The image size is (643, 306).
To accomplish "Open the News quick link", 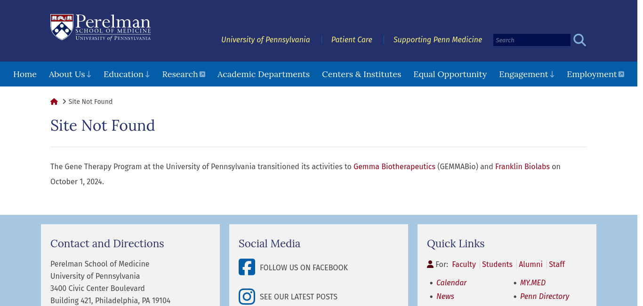I will pyautogui.click(x=445, y=296).
